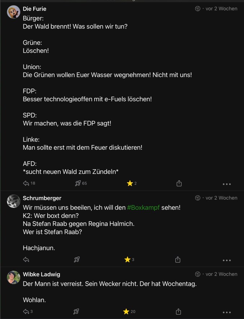View Wibke Ladwig's avatar picture
This screenshot has width=244, height=319.
(13, 277)
